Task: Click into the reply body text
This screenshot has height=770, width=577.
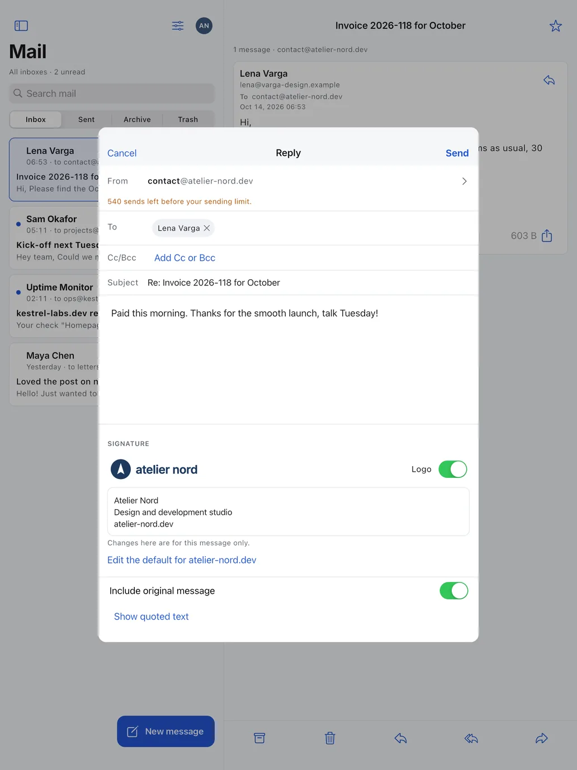Action: tap(244, 313)
